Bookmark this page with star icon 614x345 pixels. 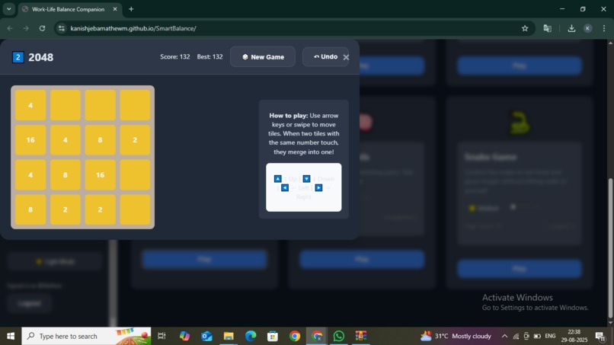525,28
